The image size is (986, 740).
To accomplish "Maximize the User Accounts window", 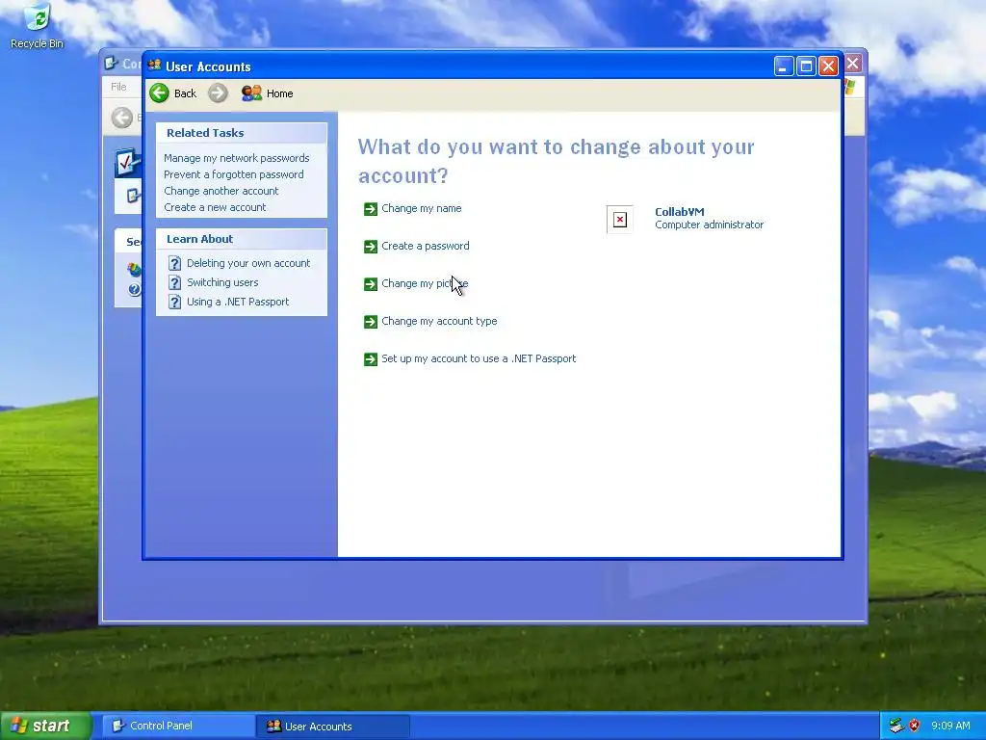I will [806, 66].
